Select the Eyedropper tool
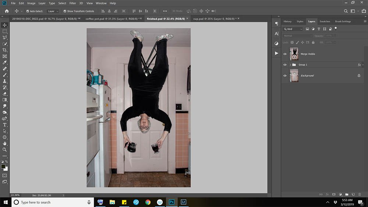The image size is (368, 207). point(4,63)
